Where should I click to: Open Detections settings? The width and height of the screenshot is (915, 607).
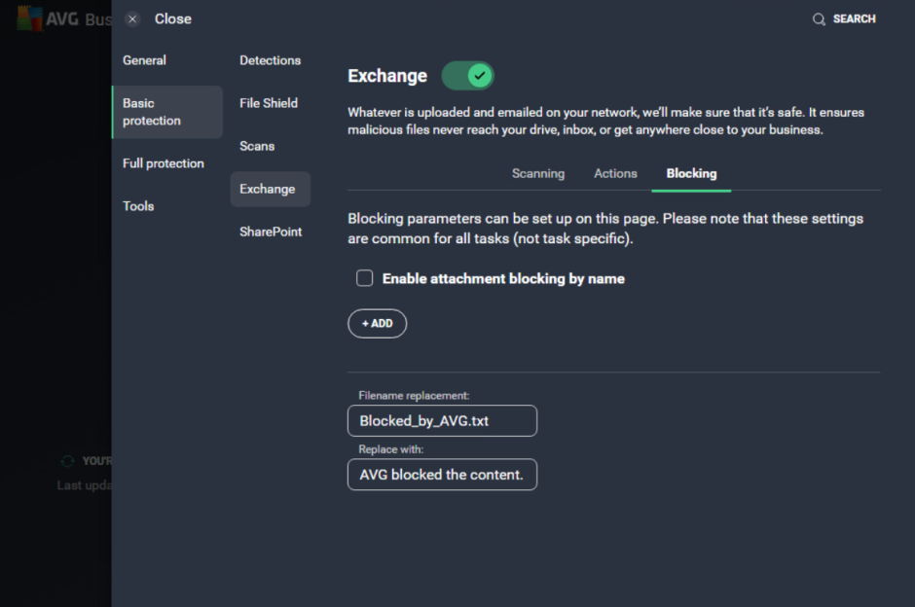pyautogui.click(x=270, y=59)
